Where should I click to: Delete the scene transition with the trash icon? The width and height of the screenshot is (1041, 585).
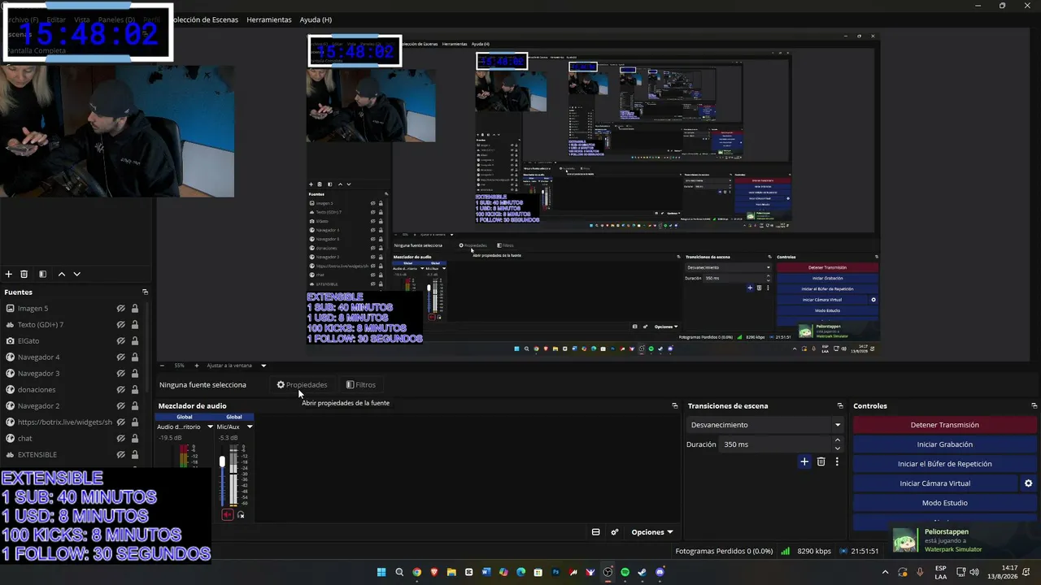821,461
